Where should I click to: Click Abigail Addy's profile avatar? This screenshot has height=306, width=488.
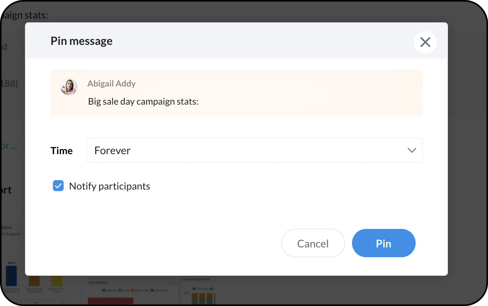pyautogui.click(x=69, y=87)
